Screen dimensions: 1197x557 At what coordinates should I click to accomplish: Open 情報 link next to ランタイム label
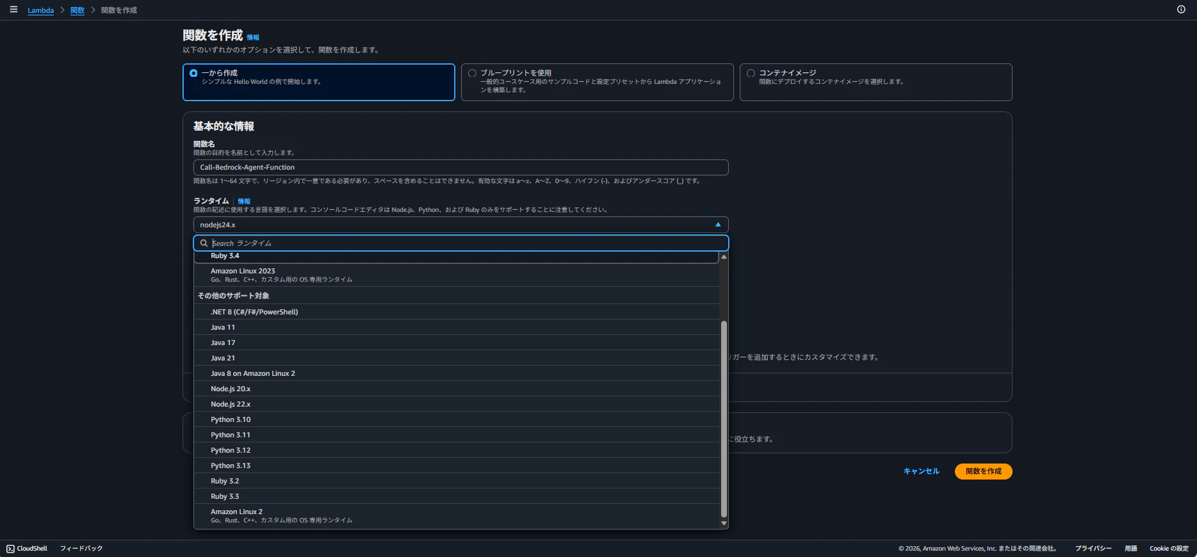pos(244,201)
